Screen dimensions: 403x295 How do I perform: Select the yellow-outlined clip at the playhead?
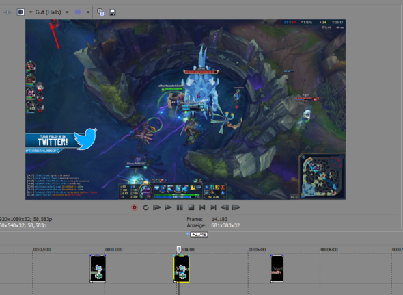(182, 269)
